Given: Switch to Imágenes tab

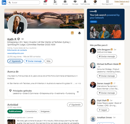Looking at the screenshot, I should [45, 111].
